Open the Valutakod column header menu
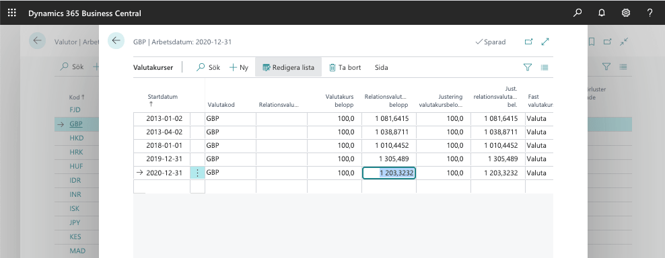 (x=221, y=105)
